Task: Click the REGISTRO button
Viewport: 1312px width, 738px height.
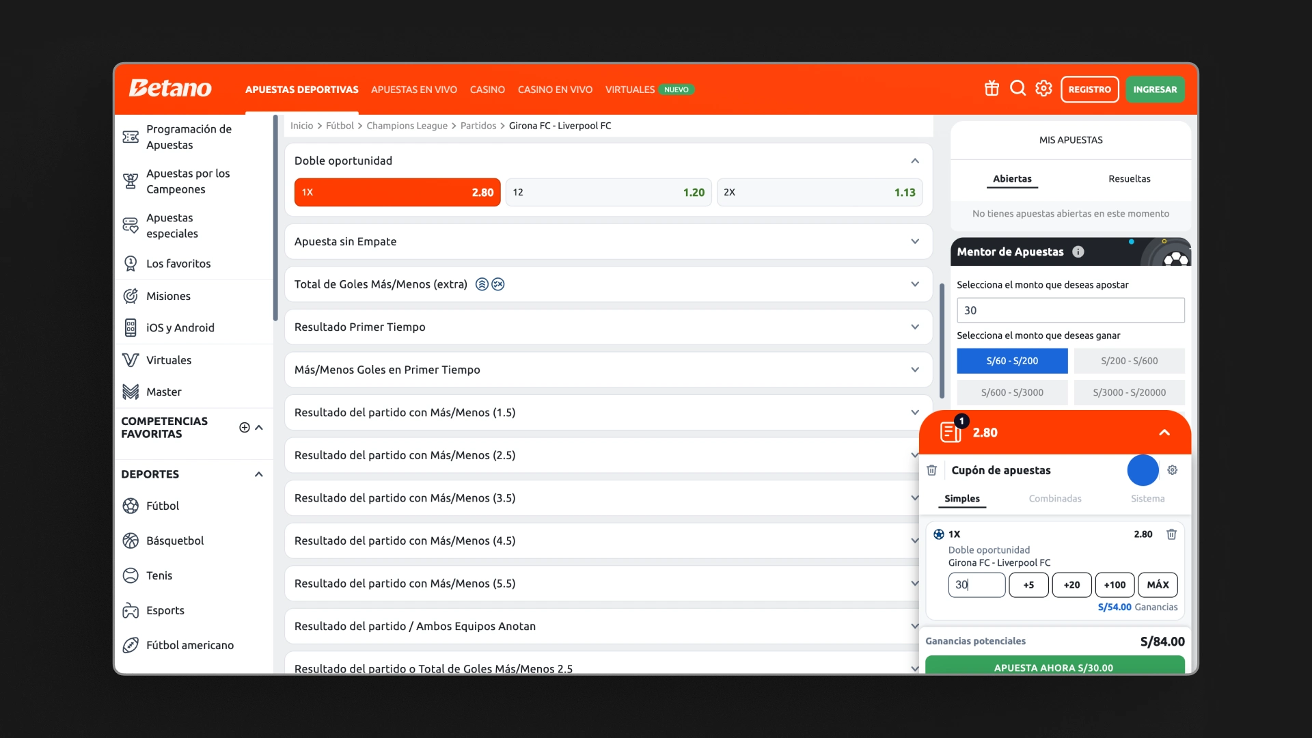Action: pyautogui.click(x=1089, y=90)
